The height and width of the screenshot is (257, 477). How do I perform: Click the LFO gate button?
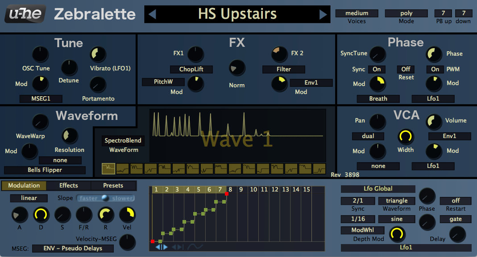coord(456,219)
